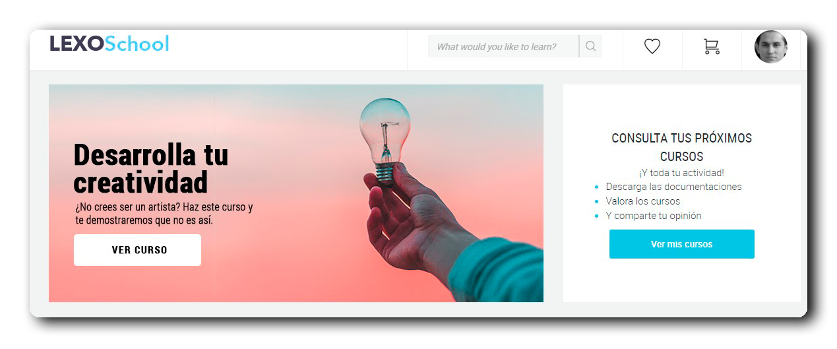Click the lightbulb in the banner image
The width and height of the screenshot is (837, 349).
pyautogui.click(x=385, y=137)
